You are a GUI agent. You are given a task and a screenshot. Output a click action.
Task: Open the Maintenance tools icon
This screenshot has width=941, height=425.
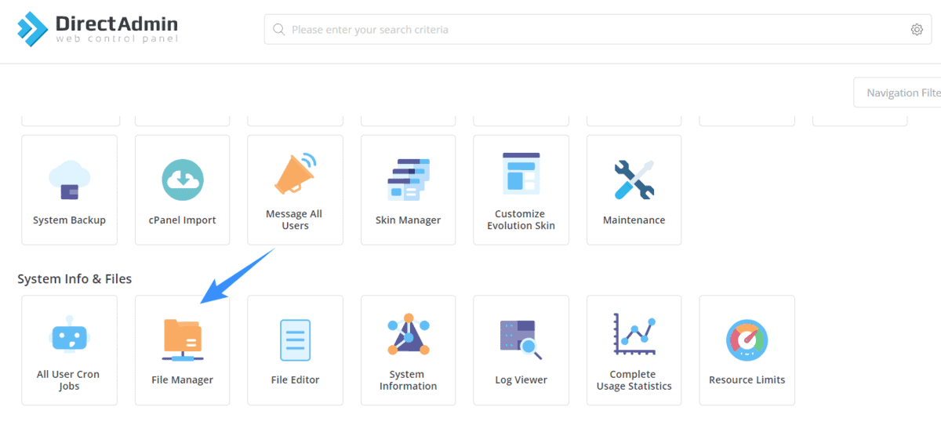pyautogui.click(x=634, y=180)
